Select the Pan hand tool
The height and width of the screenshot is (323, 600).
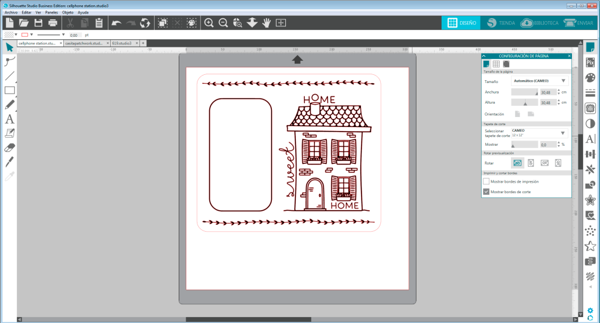point(267,23)
